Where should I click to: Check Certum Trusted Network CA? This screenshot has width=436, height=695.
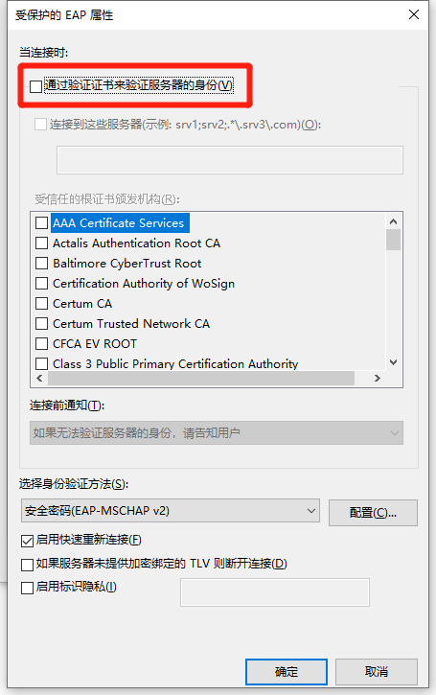click(41, 324)
